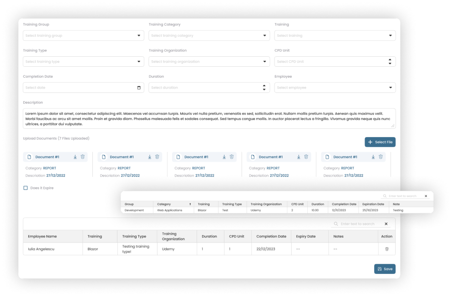Click the Select File button
The image size is (452, 297).
pyautogui.click(x=380, y=142)
